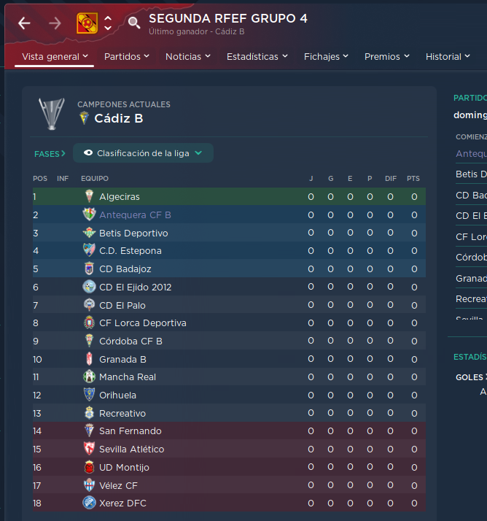The width and height of the screenshot is (487, 521).
Task: Open the Partidos dropdown menu
Action: click(126, 56)
